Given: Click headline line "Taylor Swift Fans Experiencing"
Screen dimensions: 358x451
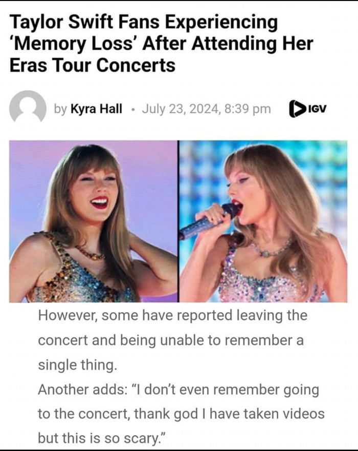Looking at the screenshot, I should [144, 23].
